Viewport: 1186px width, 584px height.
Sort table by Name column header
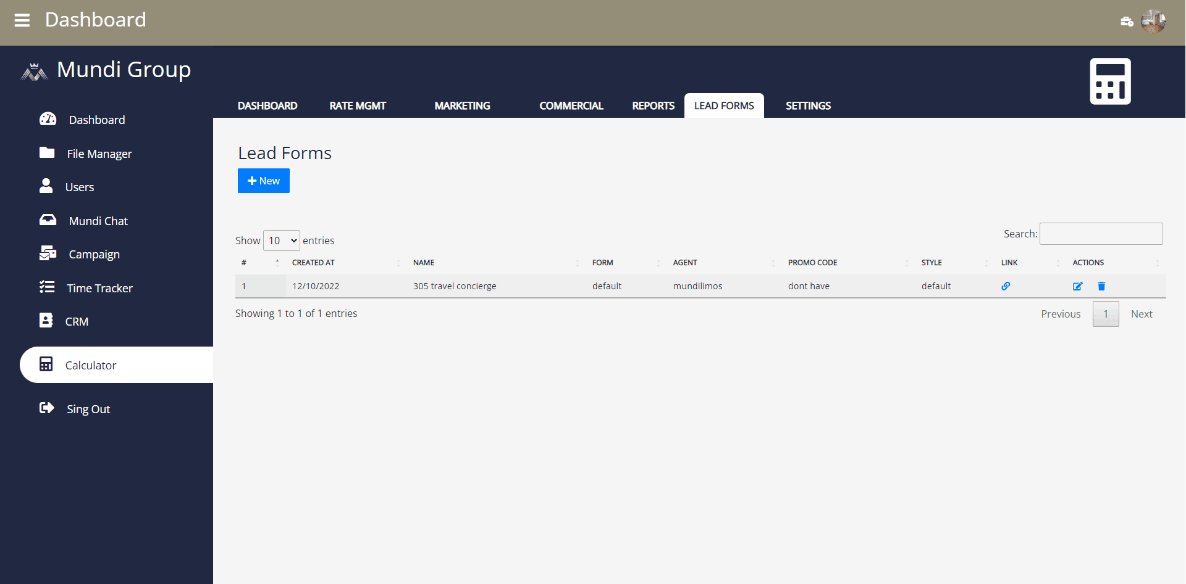424,263
